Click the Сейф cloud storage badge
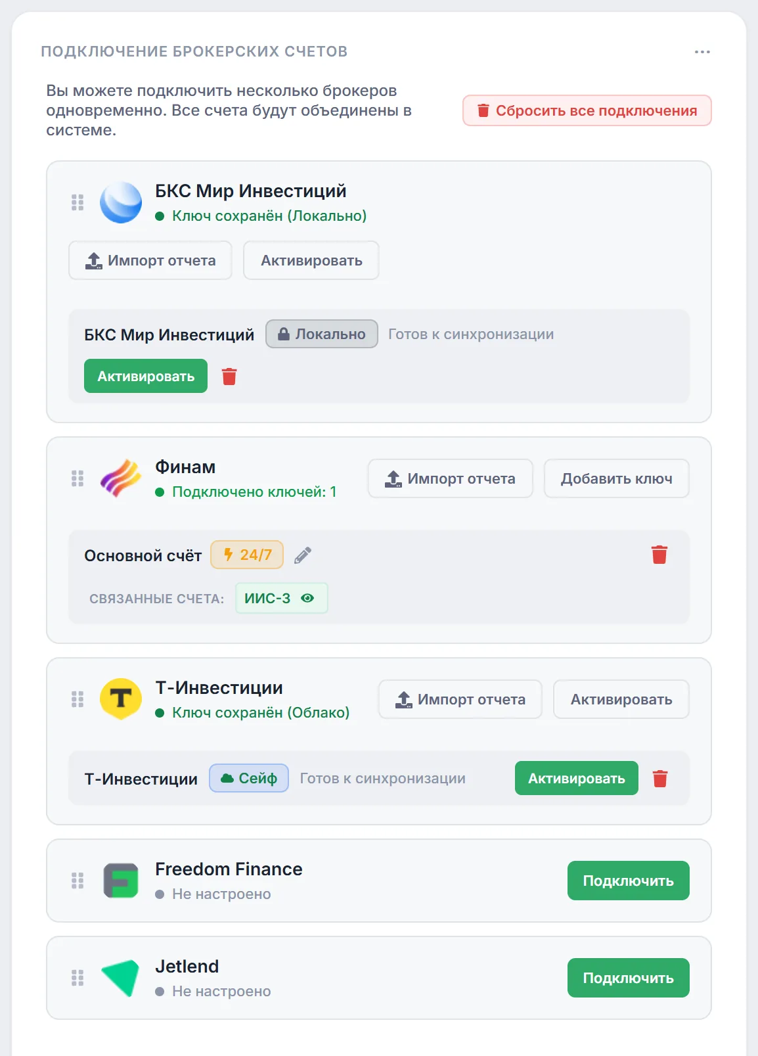Viewport: 758px width, 1056px height. [249, 778]
